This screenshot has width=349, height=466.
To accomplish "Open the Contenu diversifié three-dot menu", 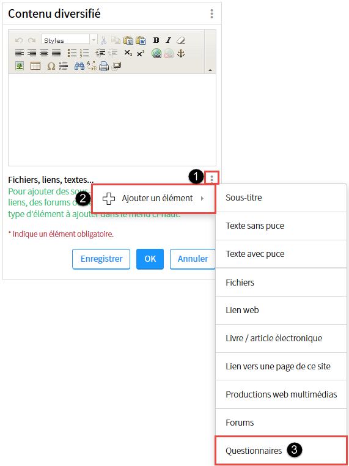I will click(211, 13).
